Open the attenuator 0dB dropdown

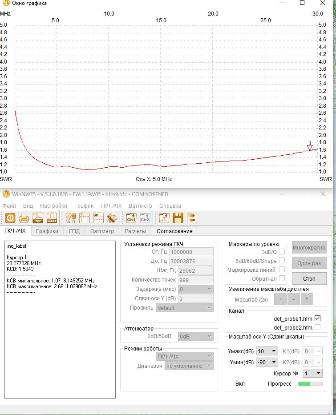tap(196, 336)
